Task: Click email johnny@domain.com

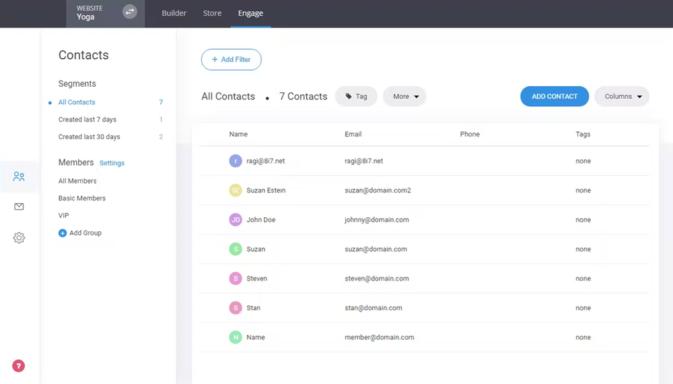Action: [x=377, y=220]
